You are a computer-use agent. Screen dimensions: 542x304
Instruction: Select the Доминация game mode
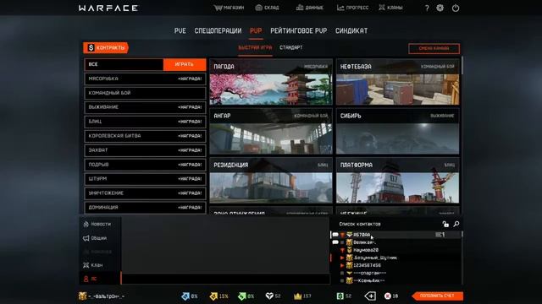[145, 208]
